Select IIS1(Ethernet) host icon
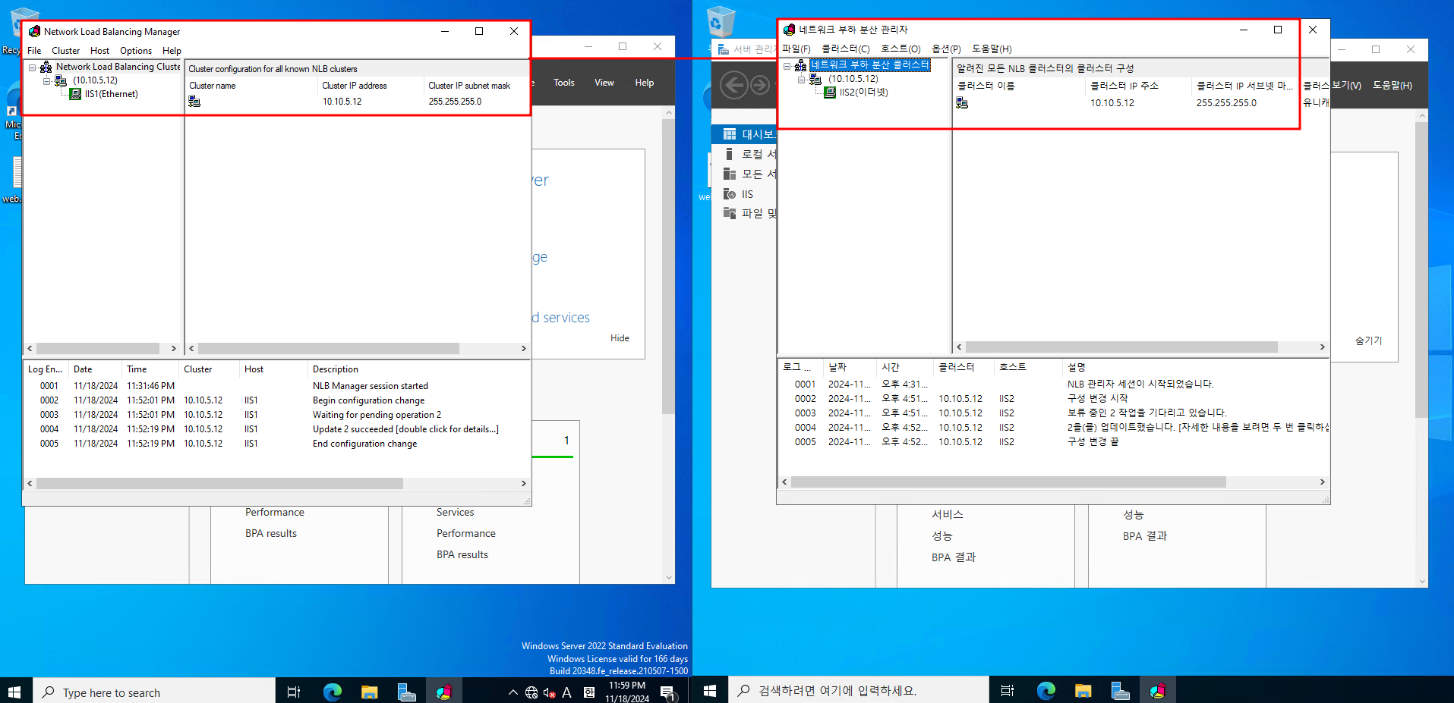This screenshot has height=703, width=1454. [x=75, y=94]
